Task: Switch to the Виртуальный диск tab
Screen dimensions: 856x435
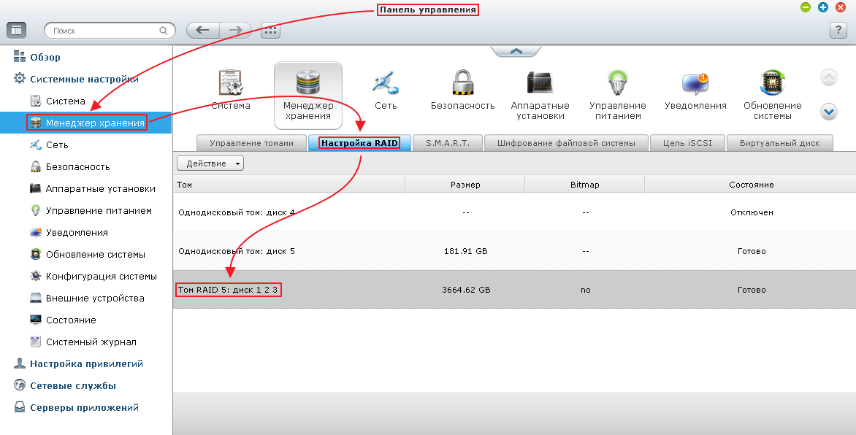Action: click(779, 143)
